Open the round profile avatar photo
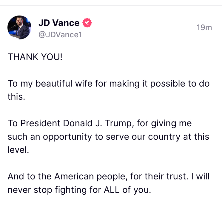 tap(19, 27)
